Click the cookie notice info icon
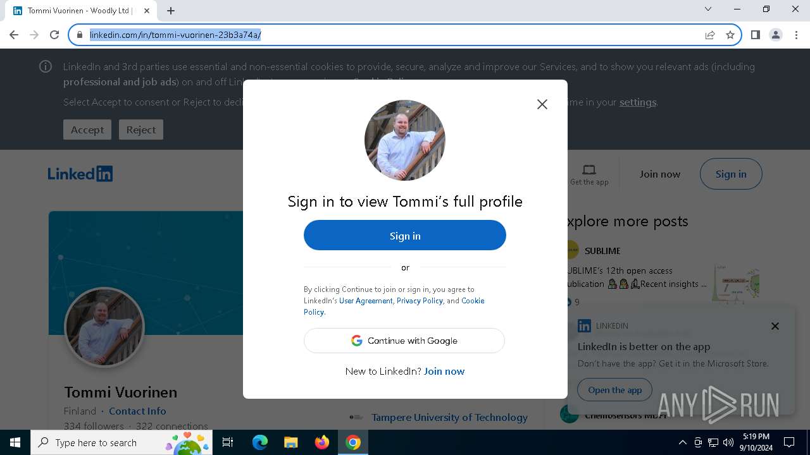810x455 pixels. click(x=46, y=66)
